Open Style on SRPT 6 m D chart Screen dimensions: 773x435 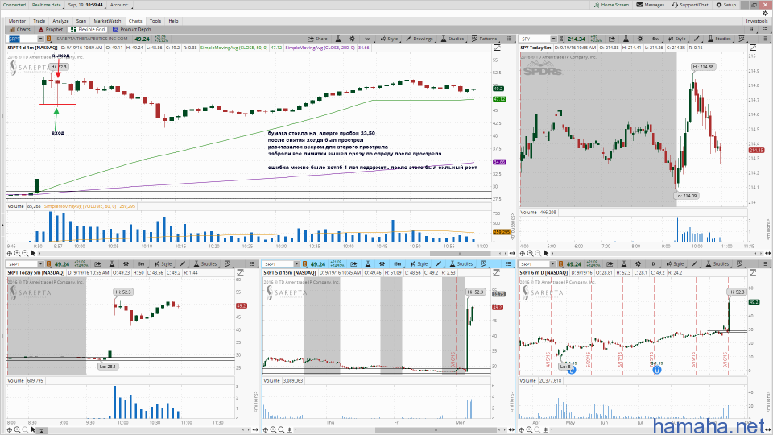(x=675, y=264)
